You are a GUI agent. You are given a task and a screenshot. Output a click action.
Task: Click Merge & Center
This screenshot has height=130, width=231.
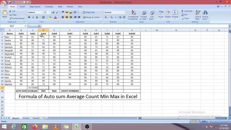92,17
